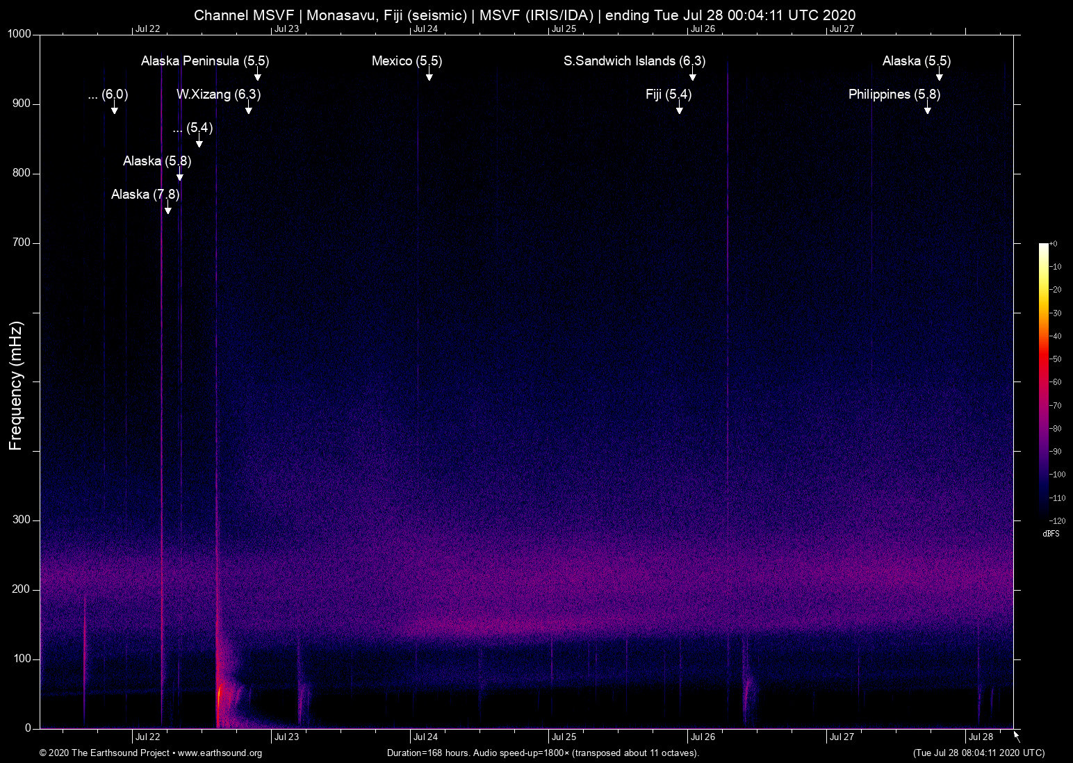Click the arrow under W.Xizang (6.3) label
Screen dimensions: 1073x763
(x=248, y=109)
